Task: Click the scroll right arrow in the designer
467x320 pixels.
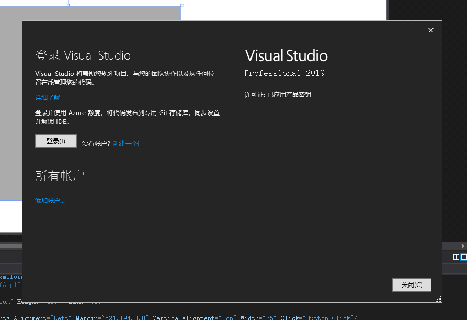Action: point(463,246)
